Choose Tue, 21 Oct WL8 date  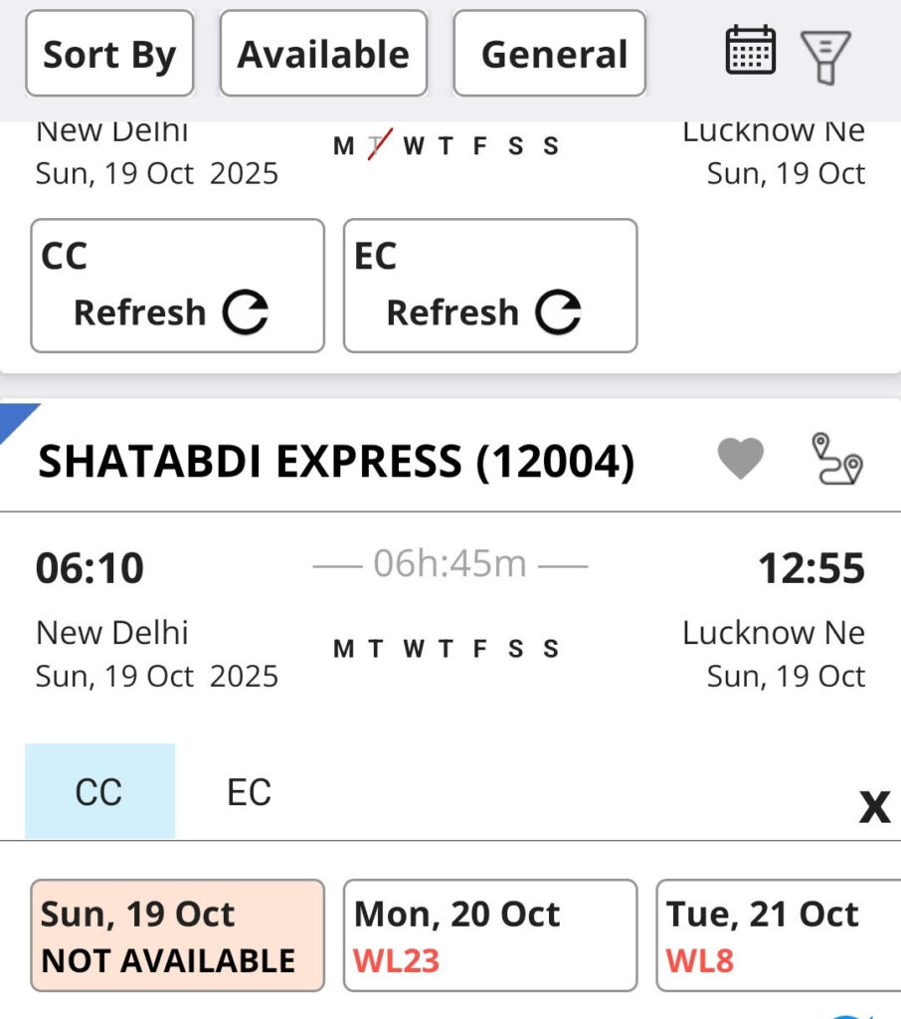pos(778,935)
